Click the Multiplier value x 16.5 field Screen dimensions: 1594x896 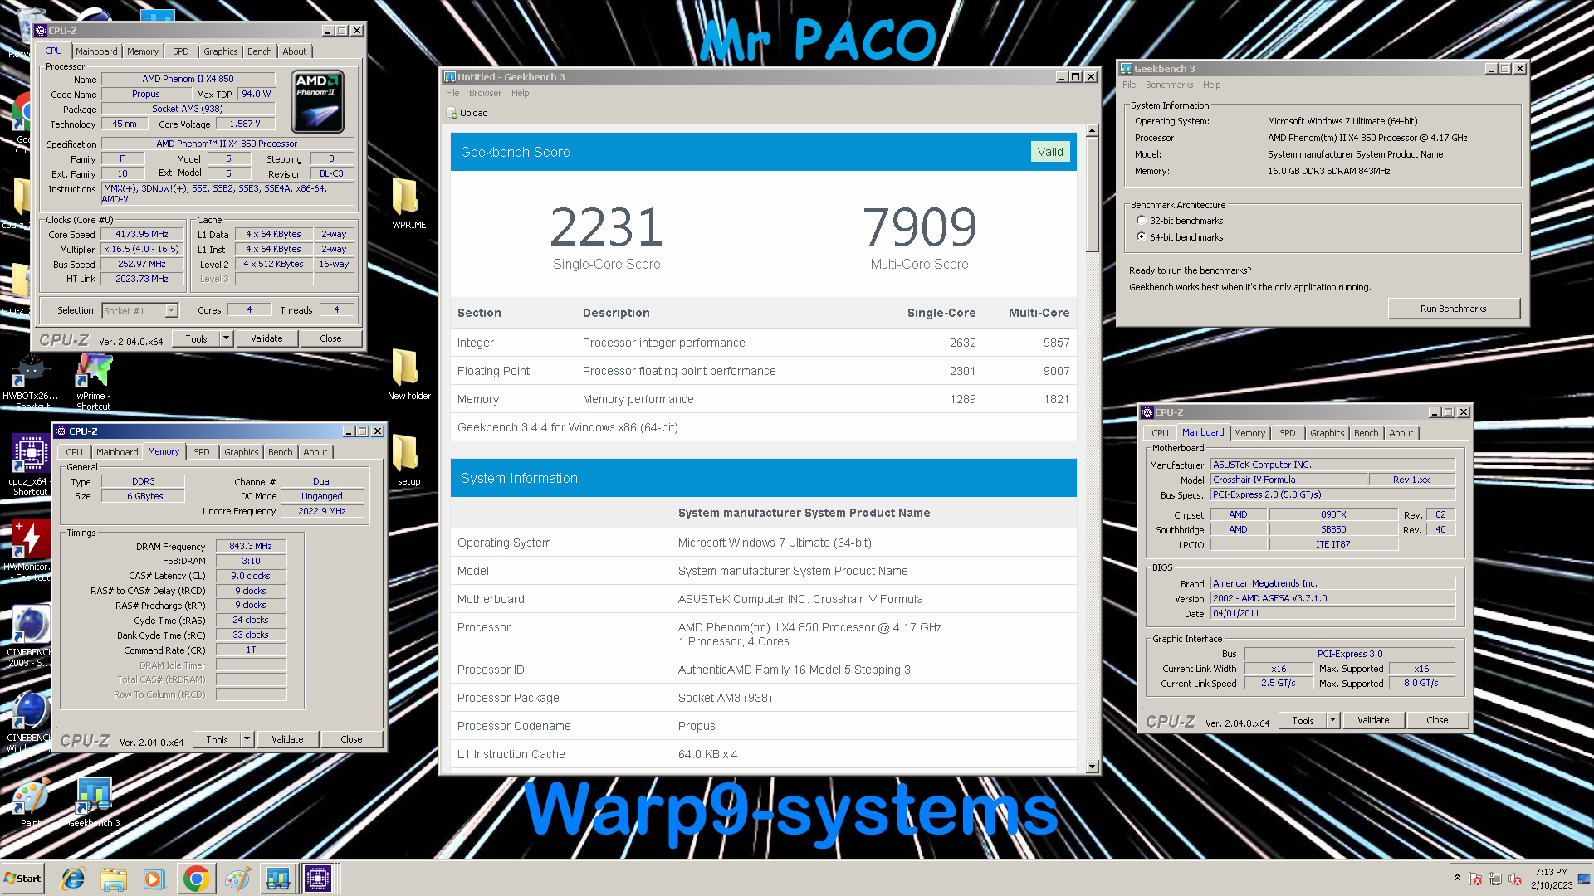[x=142, y=249]
